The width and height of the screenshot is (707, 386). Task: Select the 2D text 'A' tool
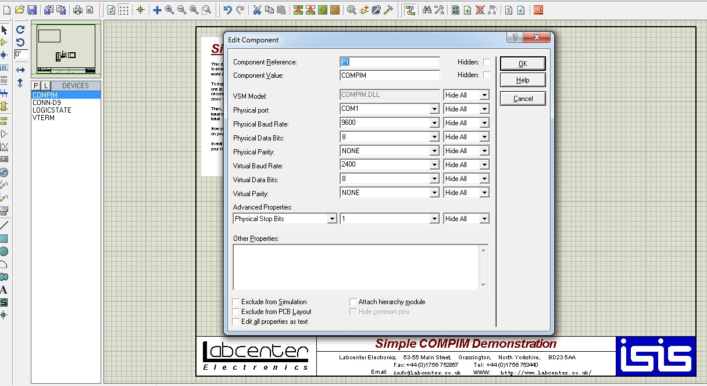click(x=4, y=290)
